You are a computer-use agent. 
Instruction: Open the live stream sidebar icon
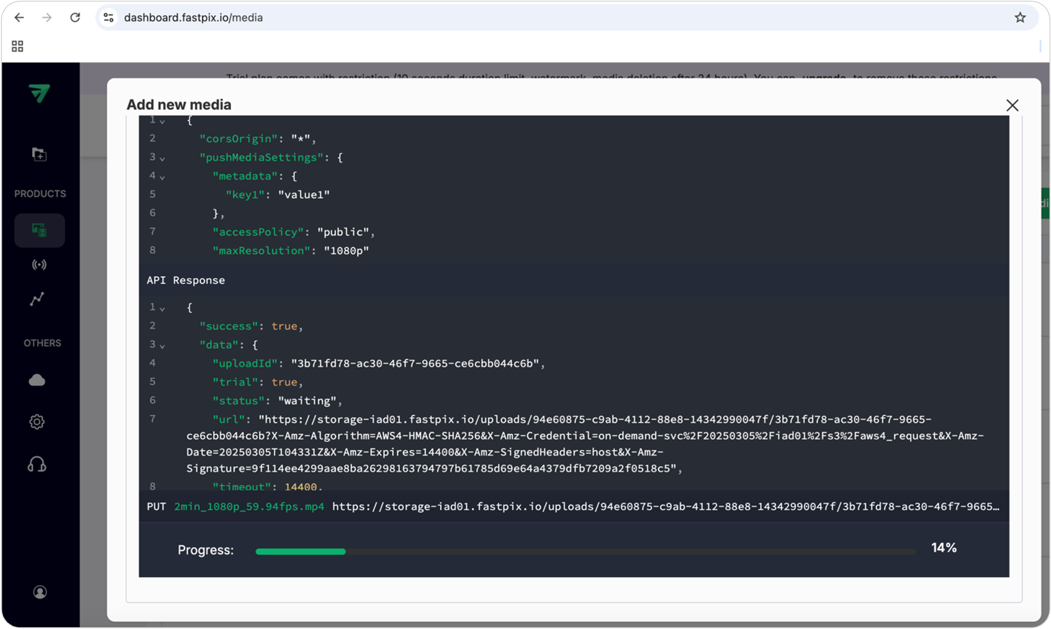[39, 264]
